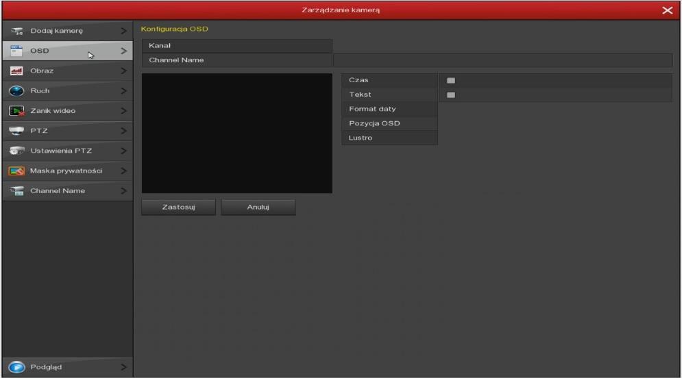Click the Lustro label
Screen dimensions: 682x378
pyautogui.click(x=361, y=138)
